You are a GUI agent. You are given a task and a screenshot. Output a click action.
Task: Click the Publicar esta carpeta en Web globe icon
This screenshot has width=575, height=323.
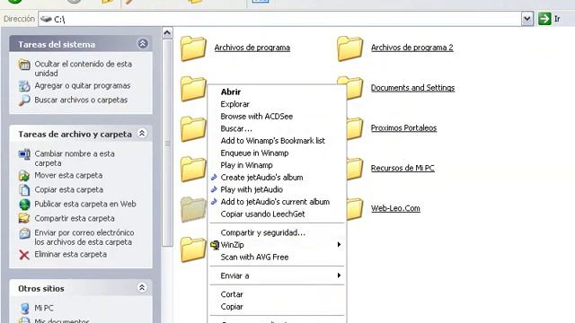[24, 205]
